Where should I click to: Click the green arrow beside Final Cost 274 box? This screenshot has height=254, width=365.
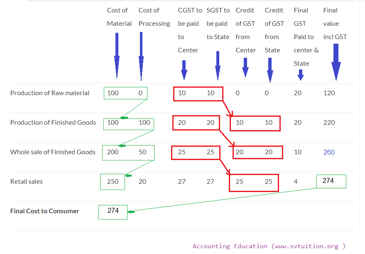pyautogui.click(x=131, y=212)
